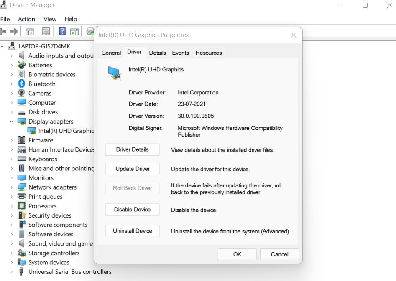Expand the Keyboards category
Screen dimensions: 396x281
(12, 159)
